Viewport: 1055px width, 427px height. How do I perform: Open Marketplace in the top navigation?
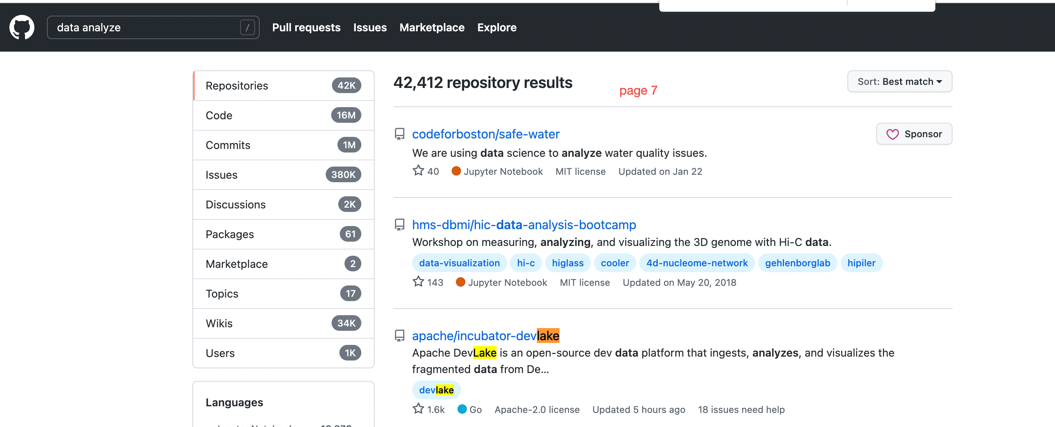pyautogui.click(x=432, y=27)
